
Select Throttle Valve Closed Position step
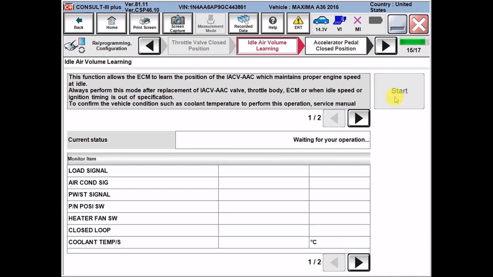point(199,46)
